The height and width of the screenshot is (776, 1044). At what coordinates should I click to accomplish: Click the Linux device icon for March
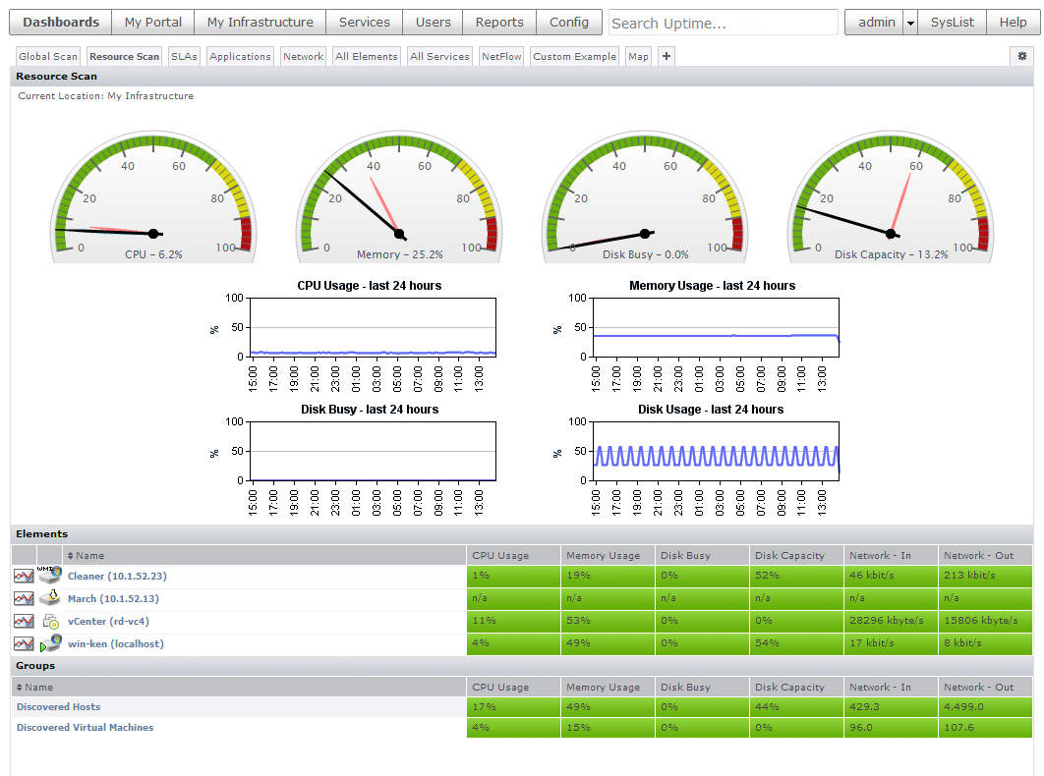(50, 597)
